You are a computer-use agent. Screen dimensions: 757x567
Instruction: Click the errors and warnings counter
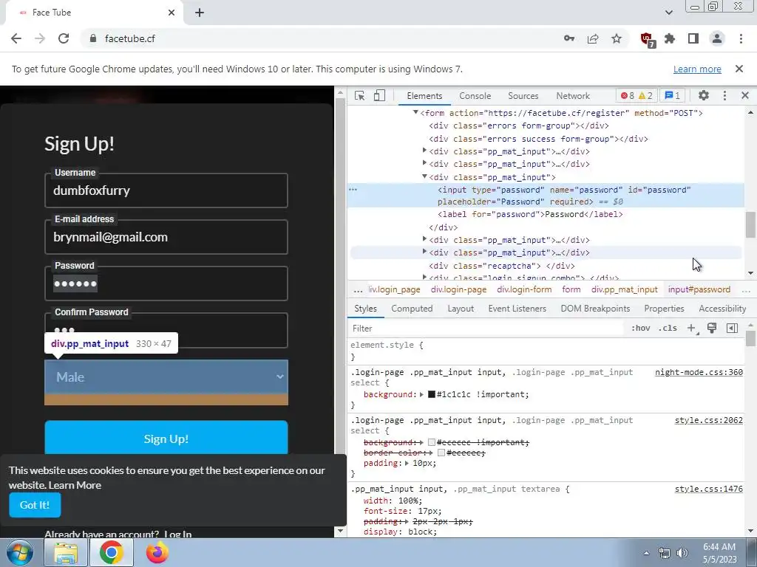pyautogui.click(x=637, y=95)
